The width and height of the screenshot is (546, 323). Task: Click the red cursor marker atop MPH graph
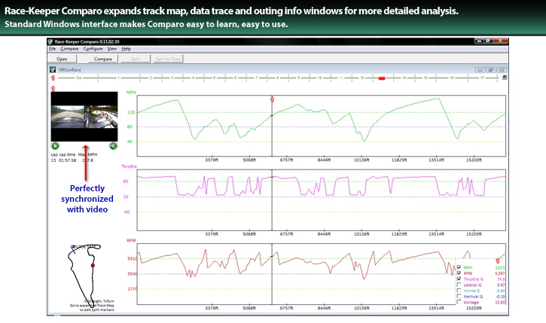tap(272, 99)
